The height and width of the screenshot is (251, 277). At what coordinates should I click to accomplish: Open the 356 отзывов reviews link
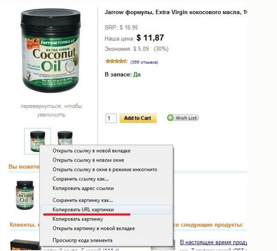[x=144, y=62]
